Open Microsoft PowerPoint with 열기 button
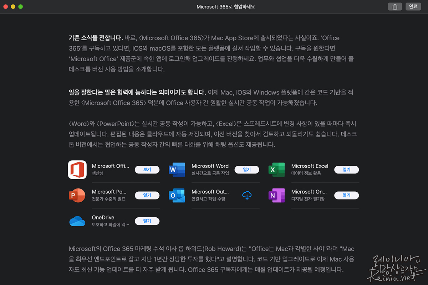Image resolution: width=428 pixels, height=285 pixels. tap(147, 195)
